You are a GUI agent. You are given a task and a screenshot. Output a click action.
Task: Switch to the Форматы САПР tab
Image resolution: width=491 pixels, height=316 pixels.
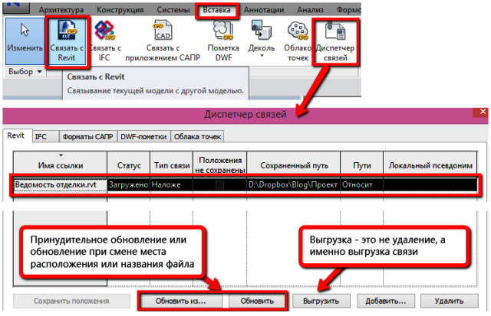tap(87, 136)
